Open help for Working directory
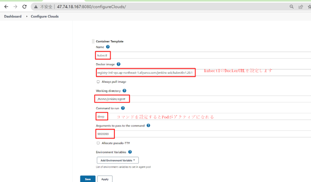311x182 pixels. pos(124,91)
